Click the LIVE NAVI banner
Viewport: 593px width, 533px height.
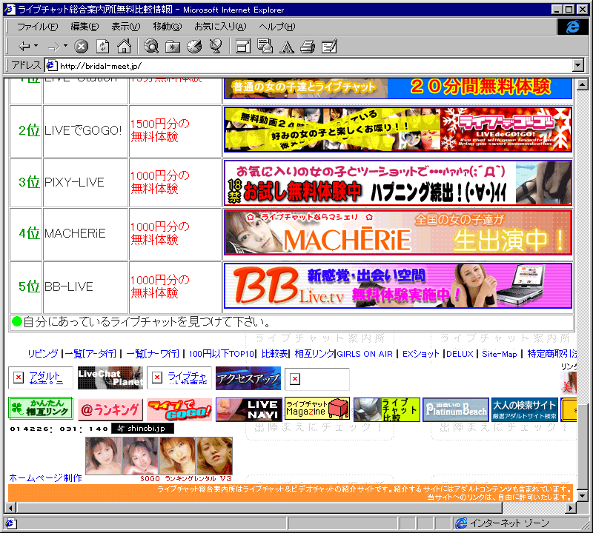(249, 409)
